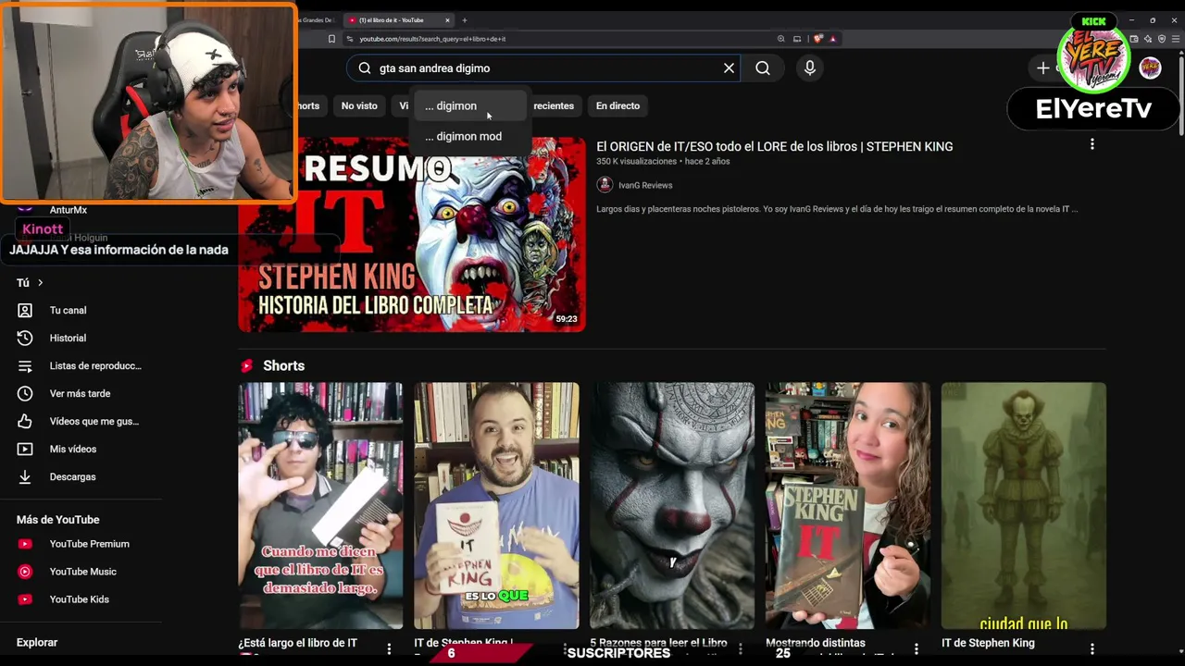Click the 'Explorar' sidebar heading

point(37,643)
